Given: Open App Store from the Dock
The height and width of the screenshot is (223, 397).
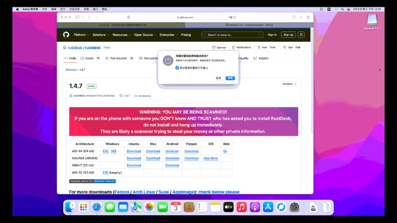Looking at the screenshot, I should (x=268, y=207).
